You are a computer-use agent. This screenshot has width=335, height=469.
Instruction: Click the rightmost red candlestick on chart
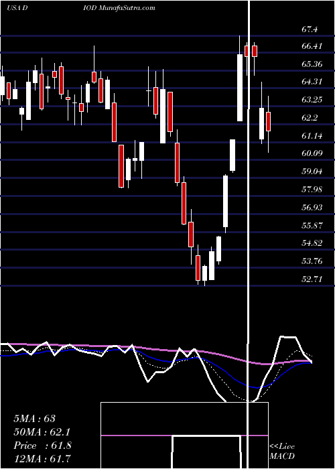tap(268, 121)
